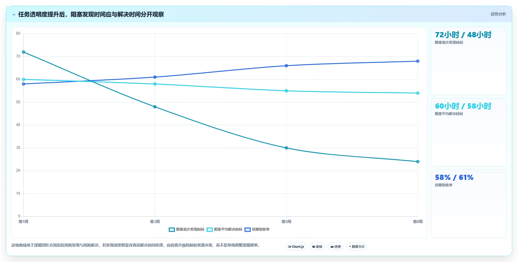This screenshot has height=262, width=518.
Task: Select the 阻塞首次发现时间 point at 第5周
Action: coord(286,148)
